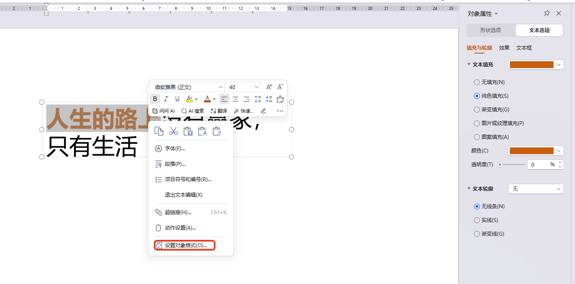575x284 pixels.
Task: Decrease line spacing icon
Action: point(269,99)
